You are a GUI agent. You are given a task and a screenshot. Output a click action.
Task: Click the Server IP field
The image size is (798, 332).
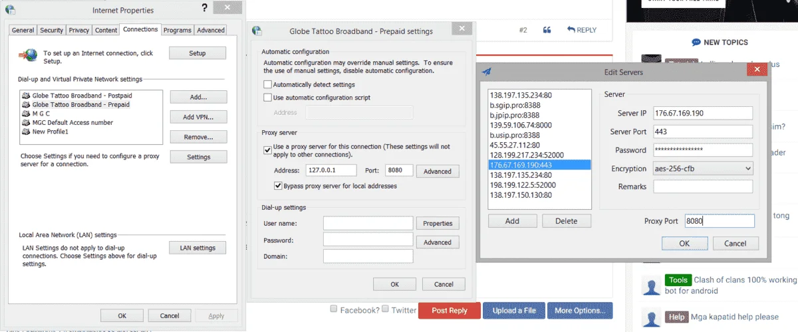[702, 113]
